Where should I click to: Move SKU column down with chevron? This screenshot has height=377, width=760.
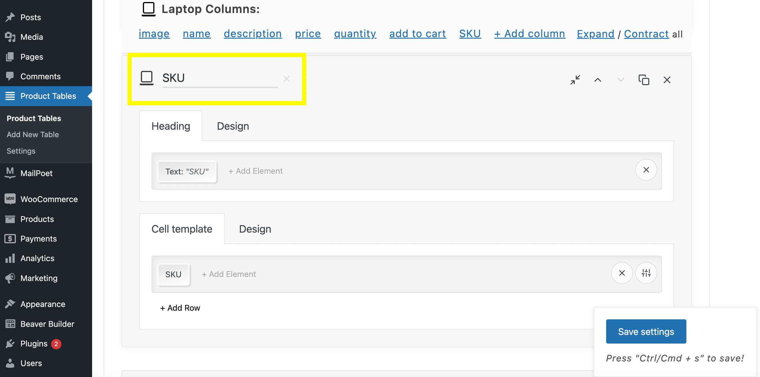621,80
